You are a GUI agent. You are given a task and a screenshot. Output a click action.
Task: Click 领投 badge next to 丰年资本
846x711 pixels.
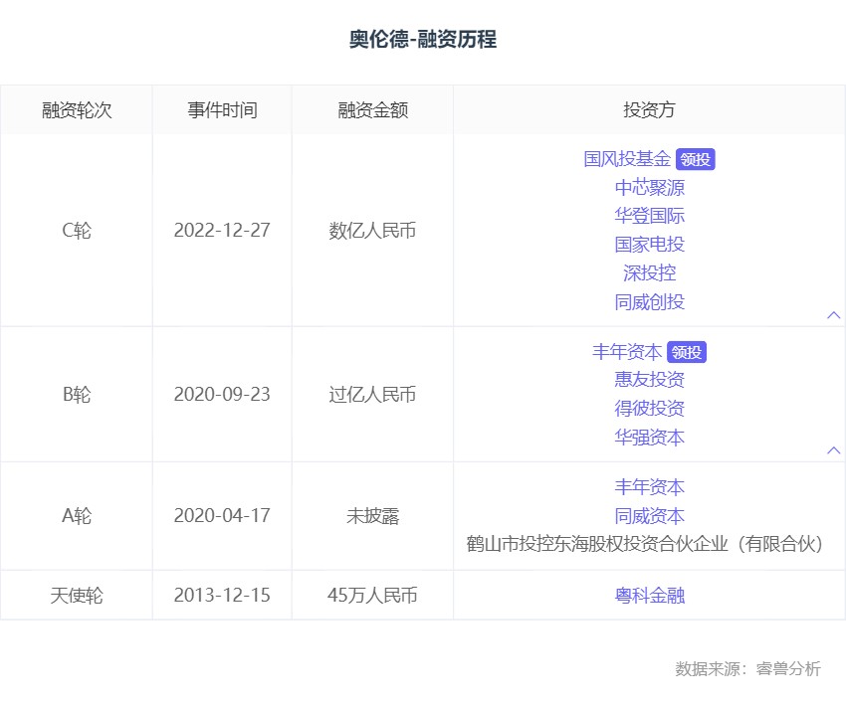[x=687, y=352]
